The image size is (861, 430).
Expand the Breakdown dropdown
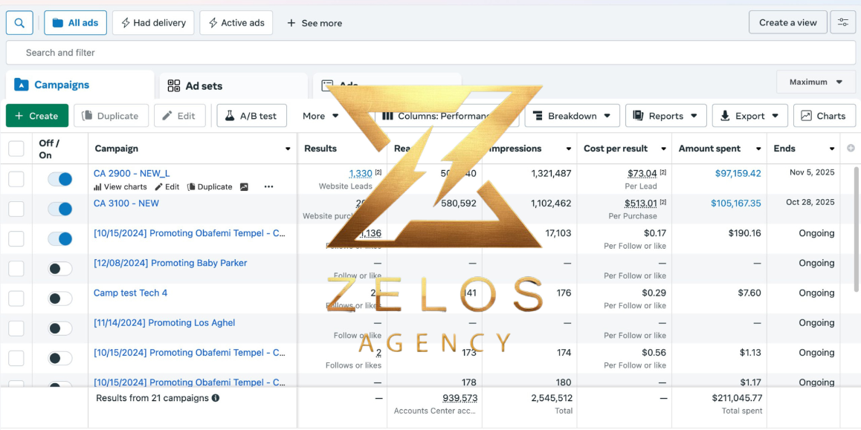[x=573, y=116]
